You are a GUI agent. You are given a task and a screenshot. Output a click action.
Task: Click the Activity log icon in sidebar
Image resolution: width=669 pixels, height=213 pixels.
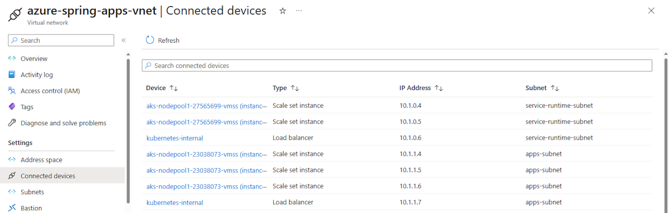[x=12, y=75]
